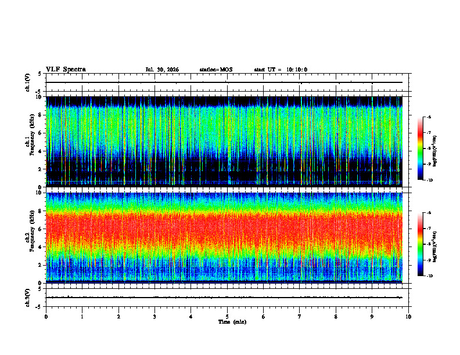Select the ch.1 spectrogram color scale bar
The height and width of the screenshot is (355, 460).
coord(420,148)
